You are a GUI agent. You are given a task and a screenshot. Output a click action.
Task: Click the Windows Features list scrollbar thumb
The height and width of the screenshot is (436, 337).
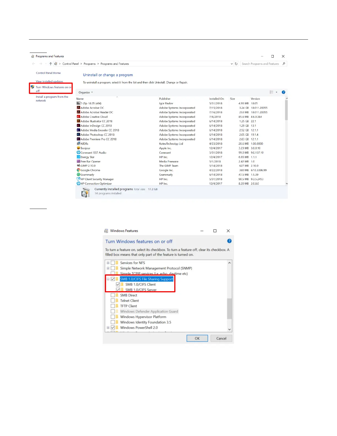point(229,308)
